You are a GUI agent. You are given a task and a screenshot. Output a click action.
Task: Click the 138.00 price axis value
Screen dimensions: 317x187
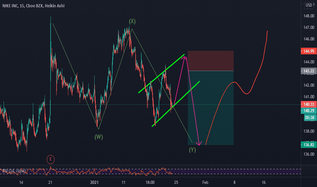(x=309, y=131)
